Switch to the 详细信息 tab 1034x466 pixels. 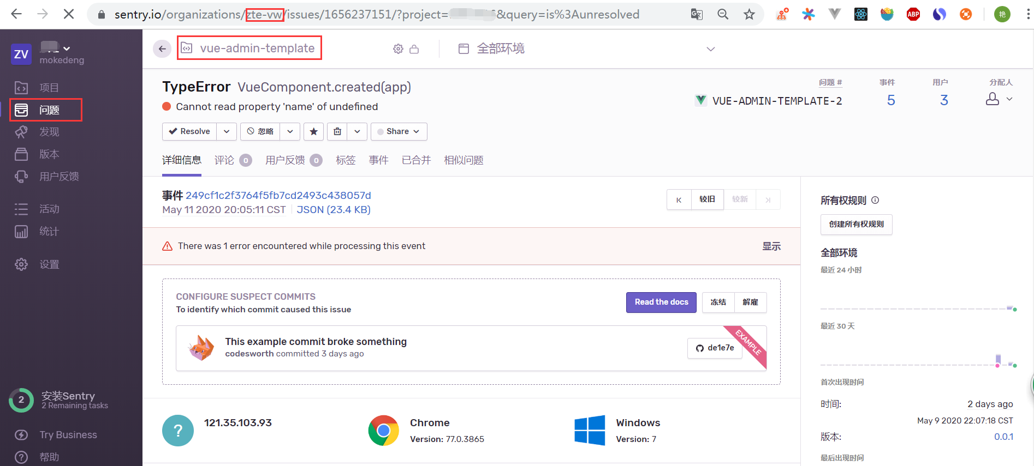point(182,160)
